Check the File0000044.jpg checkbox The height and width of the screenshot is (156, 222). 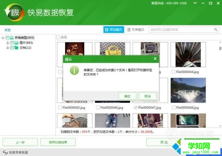(173, 72)
